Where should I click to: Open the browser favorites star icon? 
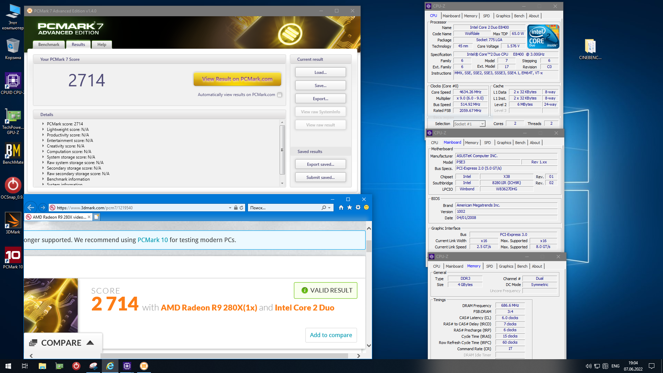(349, 208)
